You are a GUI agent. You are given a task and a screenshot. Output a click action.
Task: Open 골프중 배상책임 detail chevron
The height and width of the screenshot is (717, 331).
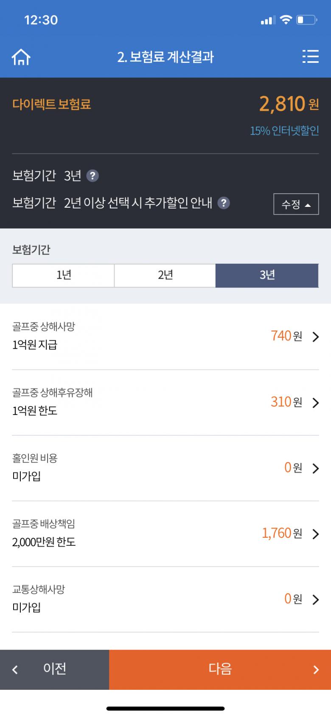point(315,534)
